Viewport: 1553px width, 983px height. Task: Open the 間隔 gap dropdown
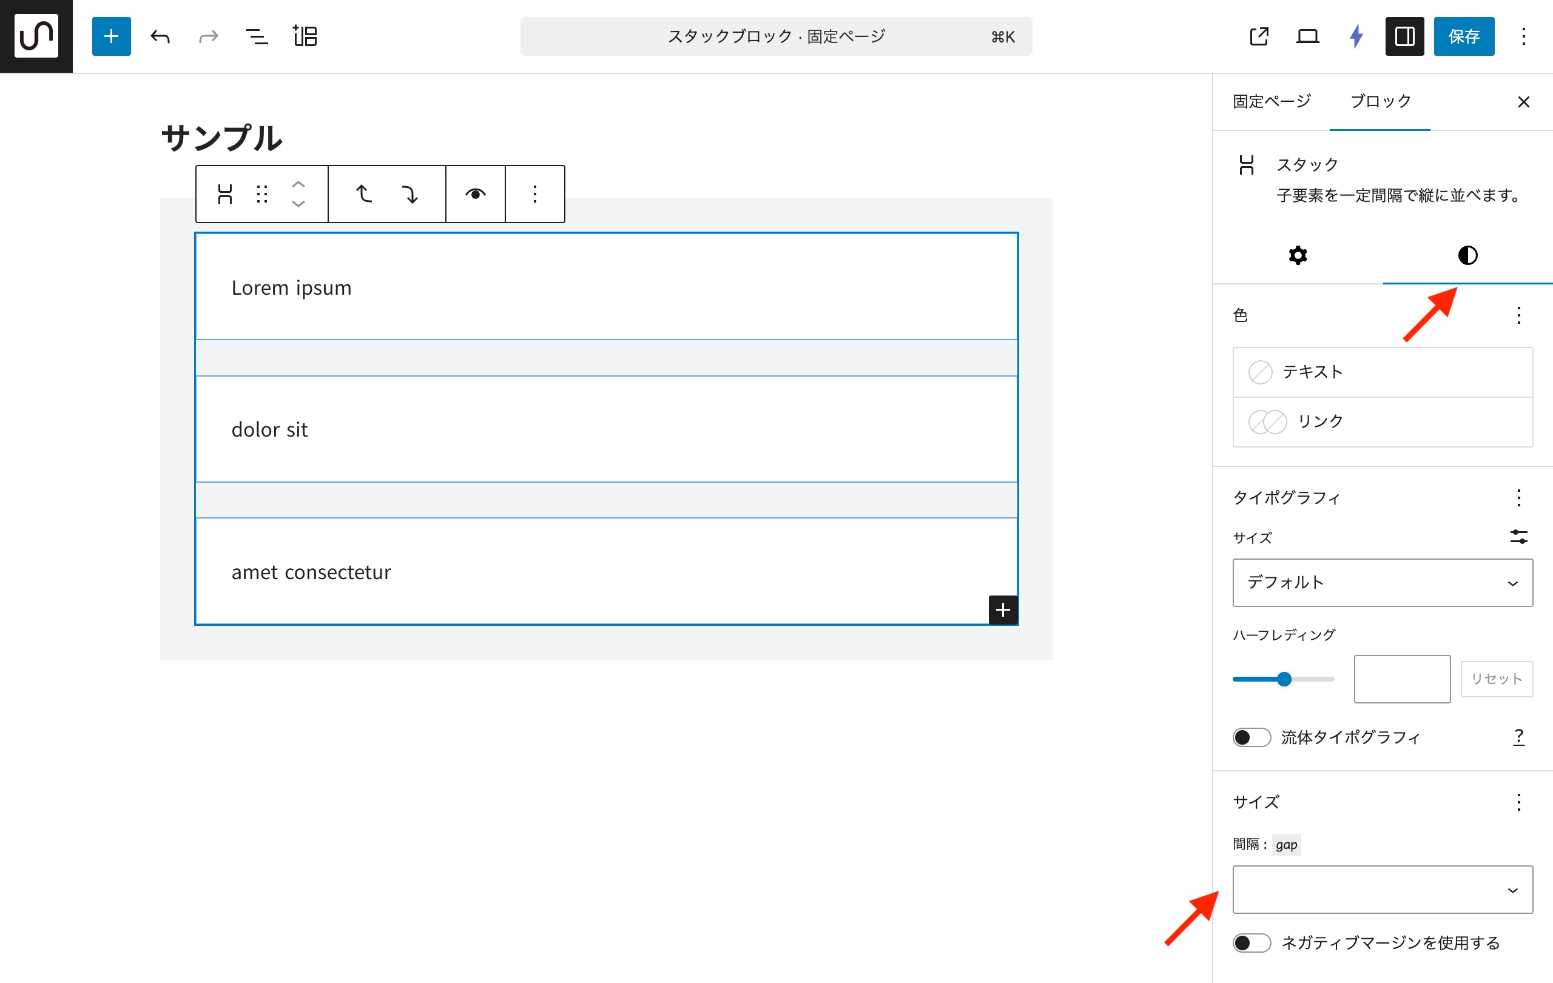pos(1382,890)
